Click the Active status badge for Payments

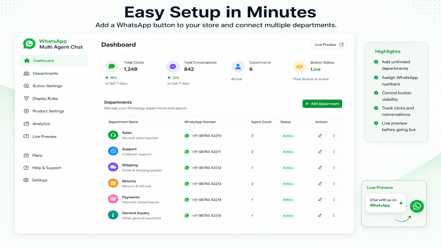point(288,200)
